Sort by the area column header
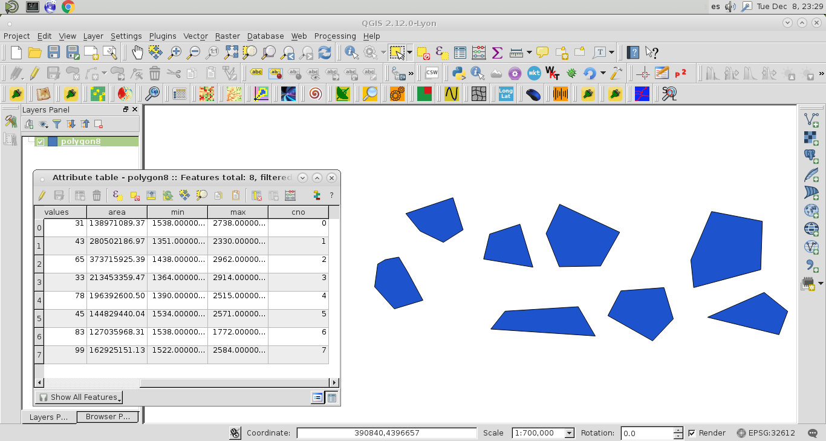The height and width of the screenshot is (441, 826). pos(117,212)
